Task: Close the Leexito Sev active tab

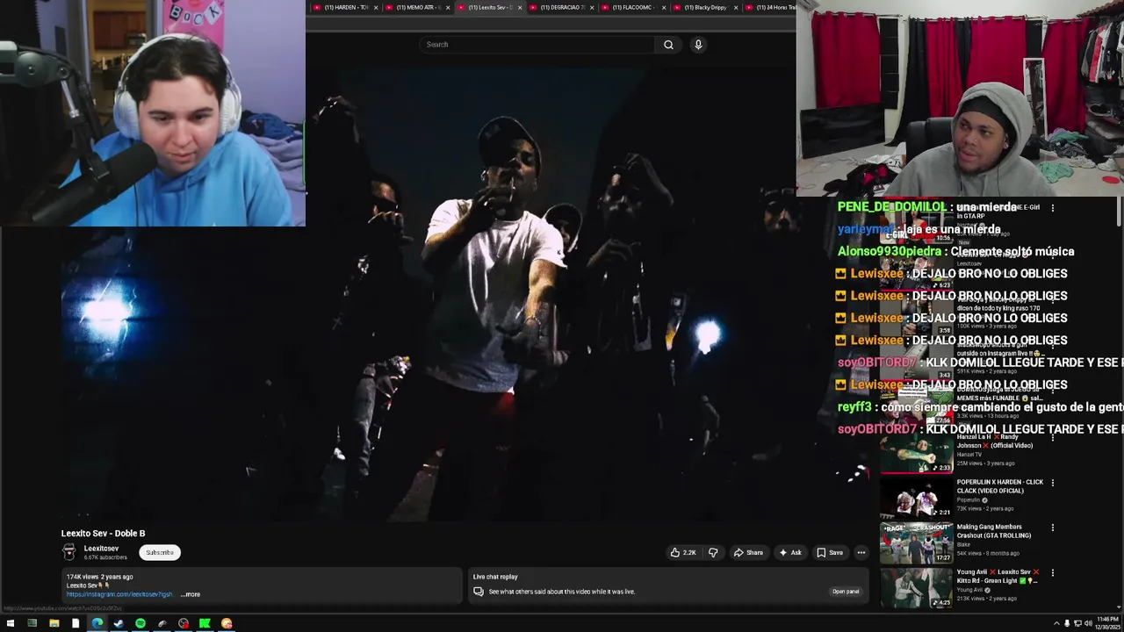Action: tap(520, 8)
